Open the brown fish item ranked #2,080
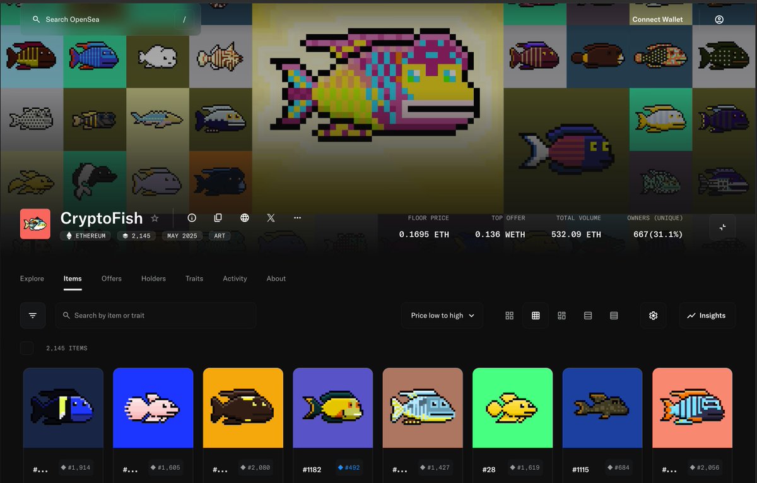The height and width of the screenshot is (483, 757). (x=243, y=408)
